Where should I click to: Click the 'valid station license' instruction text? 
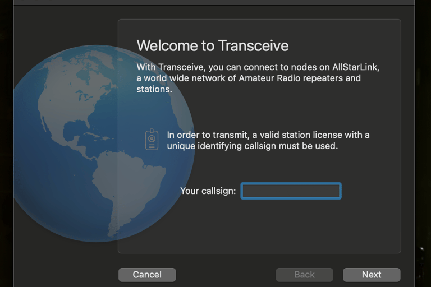point(268,140)
